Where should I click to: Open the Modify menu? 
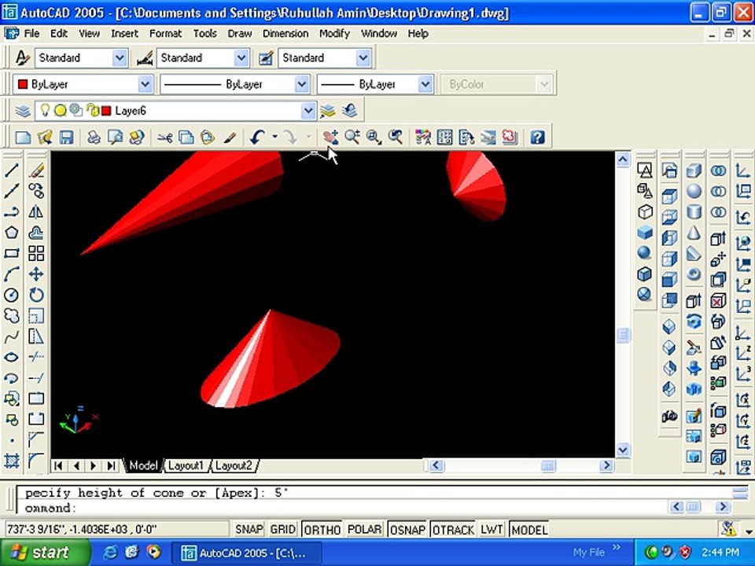[334, 34]
